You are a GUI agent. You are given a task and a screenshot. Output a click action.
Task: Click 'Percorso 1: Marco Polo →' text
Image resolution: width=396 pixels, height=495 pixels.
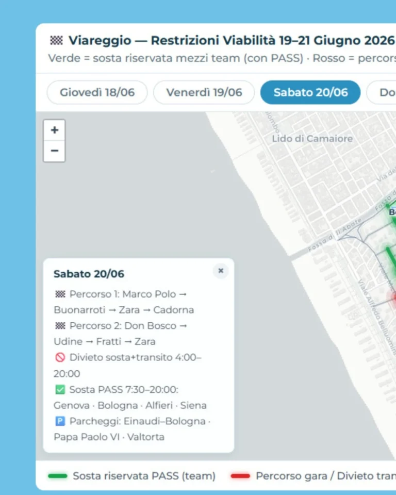[x=128, y=294]
